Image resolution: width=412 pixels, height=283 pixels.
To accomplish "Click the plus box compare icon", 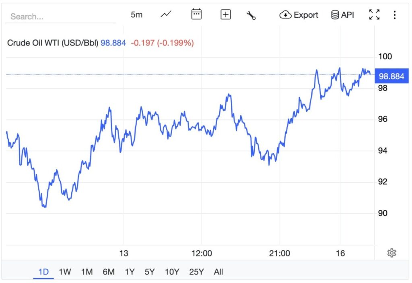I will click(x=226, y=15).
